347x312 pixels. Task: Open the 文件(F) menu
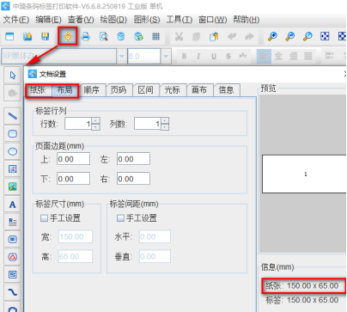(x=16, y=20)
